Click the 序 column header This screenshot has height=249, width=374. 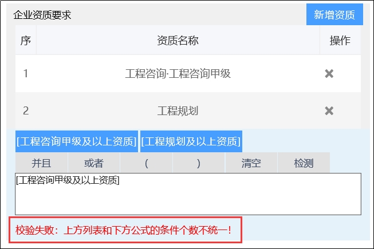25,41
